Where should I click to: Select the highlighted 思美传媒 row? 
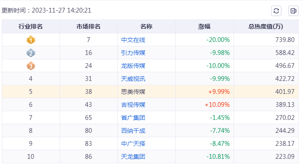coord(150,92)
